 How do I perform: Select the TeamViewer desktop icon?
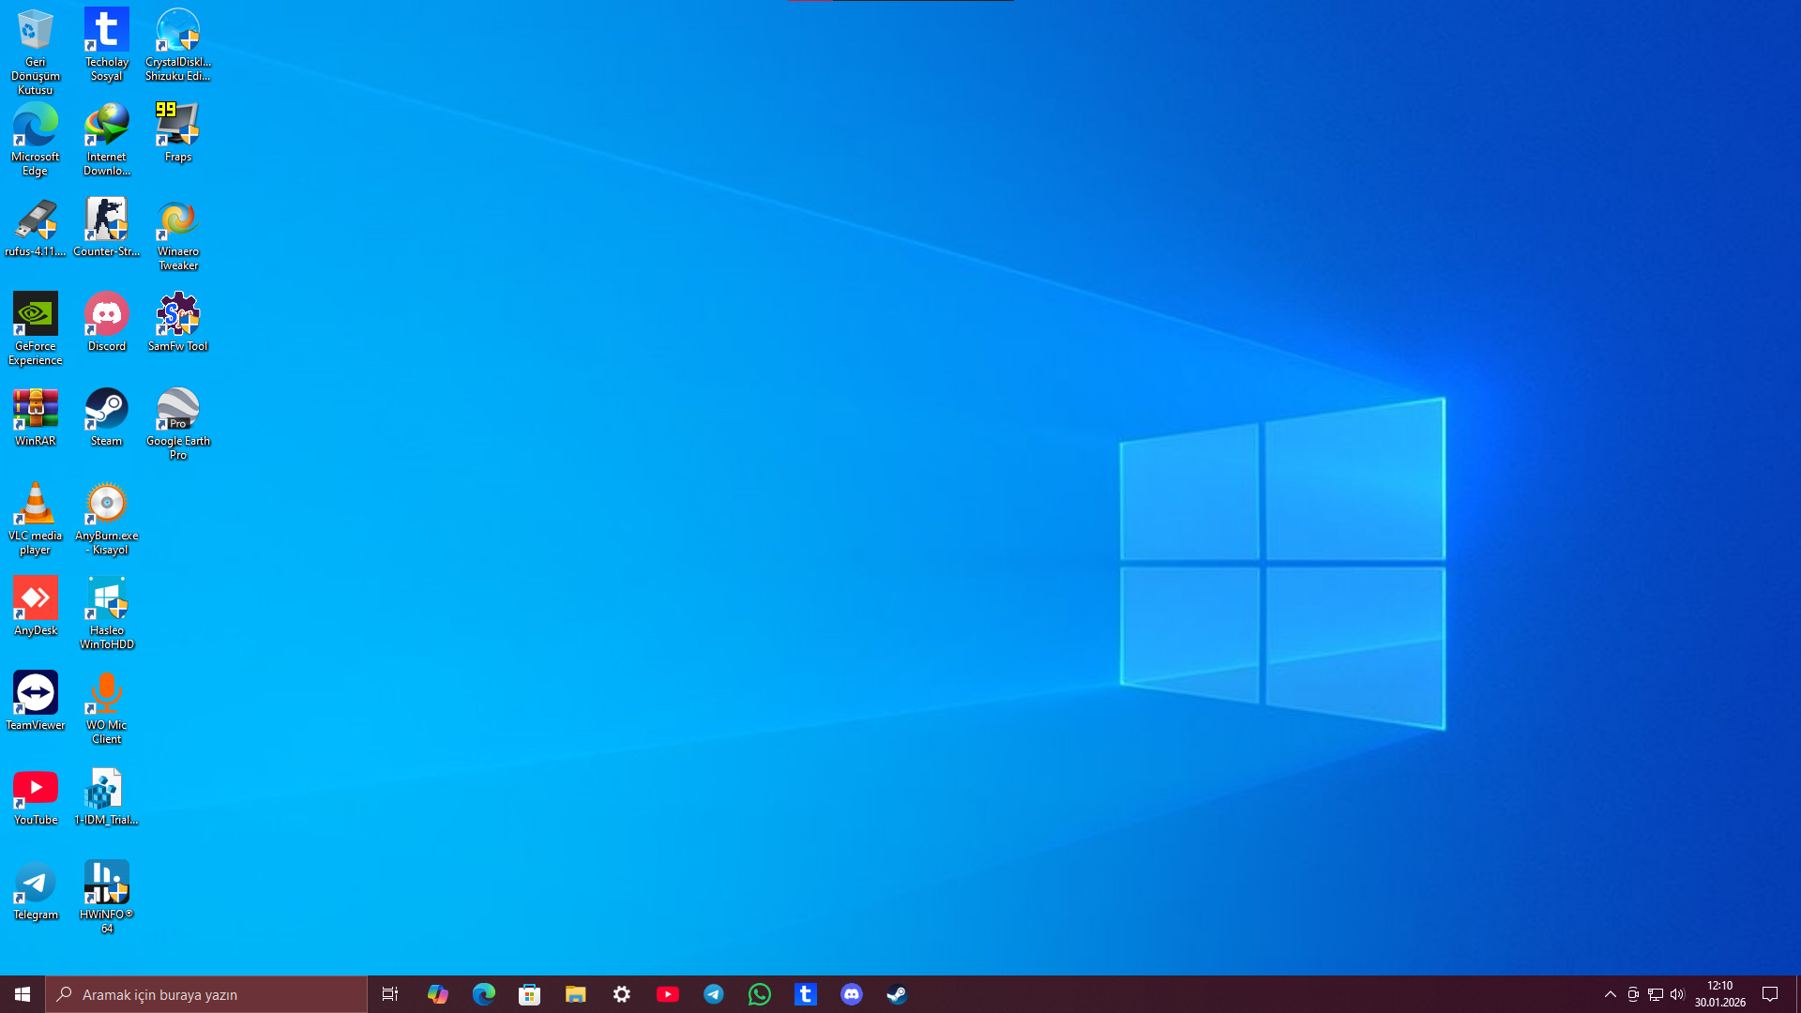(36, 701)
